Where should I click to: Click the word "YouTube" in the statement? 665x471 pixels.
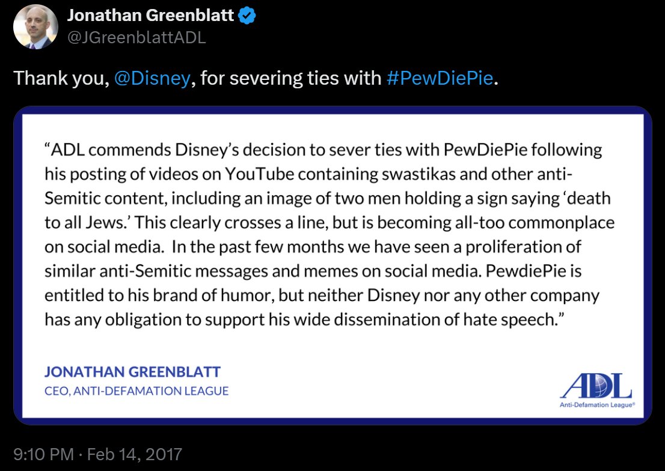[x=258, y=174]
